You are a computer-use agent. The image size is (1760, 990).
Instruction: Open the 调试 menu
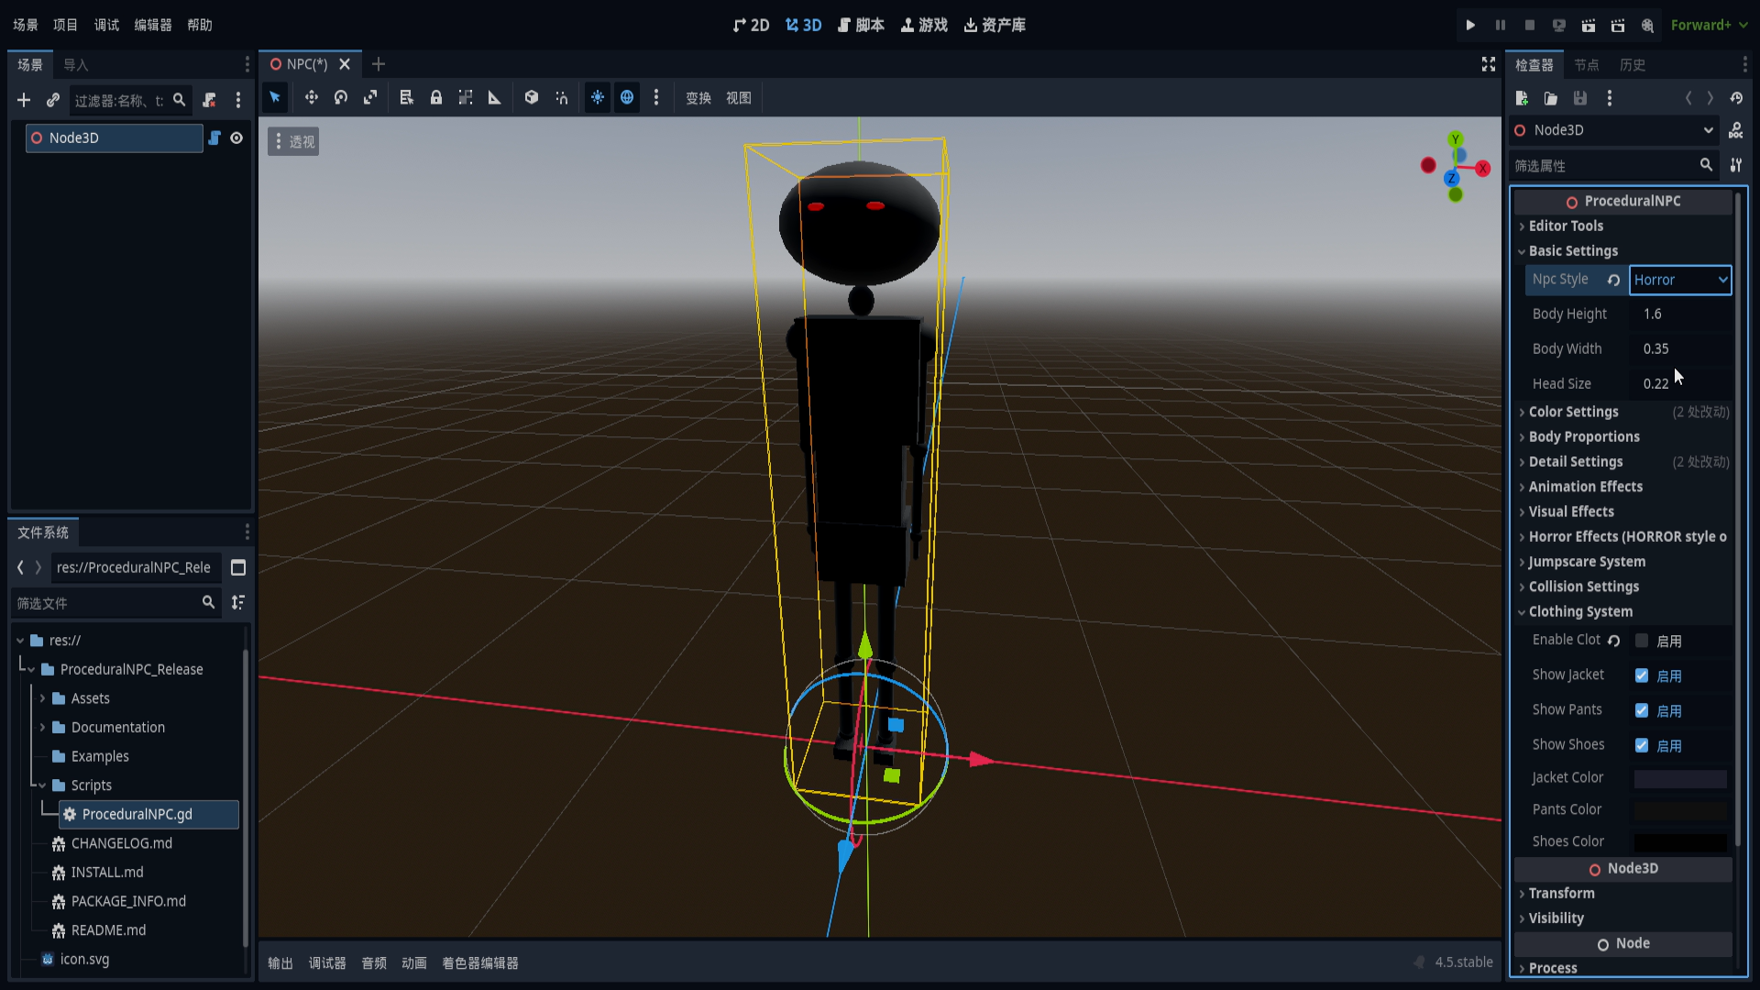(x=106, y=25)
